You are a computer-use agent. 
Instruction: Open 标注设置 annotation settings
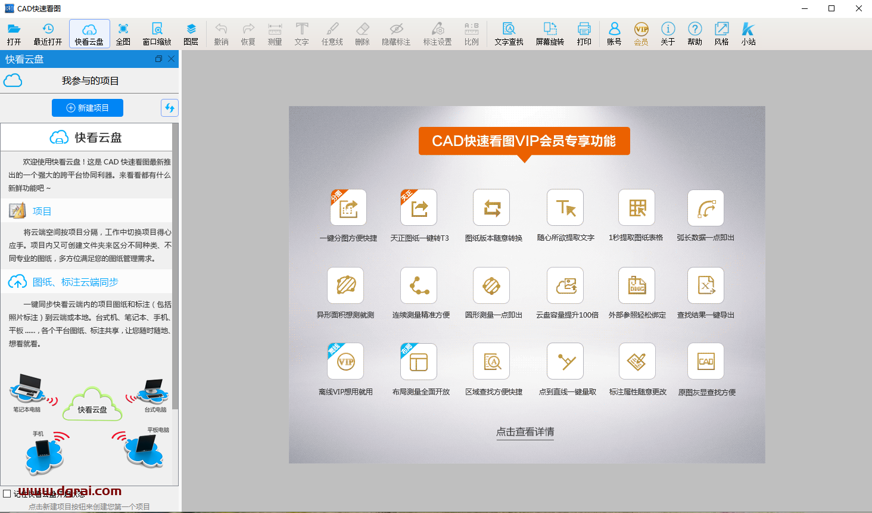click(x=437, y=33)
